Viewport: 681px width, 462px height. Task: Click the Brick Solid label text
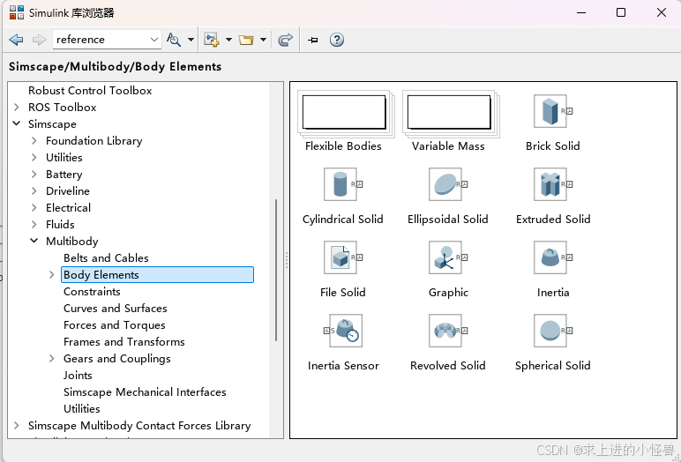552,145
